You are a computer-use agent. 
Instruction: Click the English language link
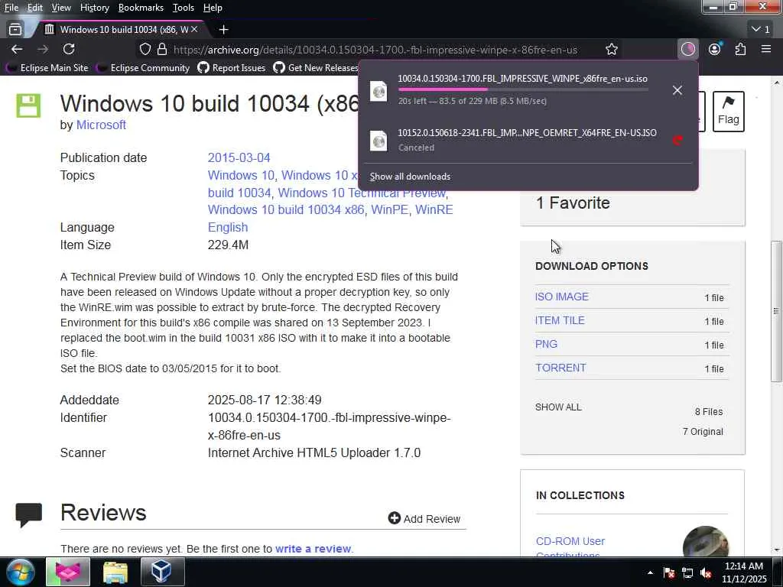pos(228,227)
